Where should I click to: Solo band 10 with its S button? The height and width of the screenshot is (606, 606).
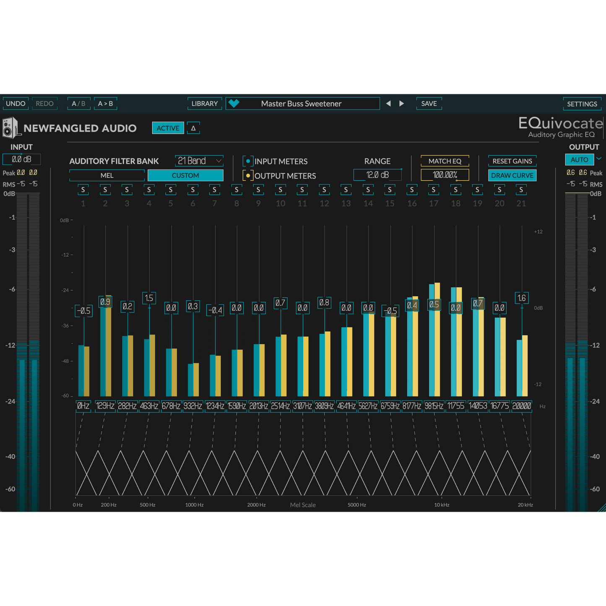click(x=280, y=190)
